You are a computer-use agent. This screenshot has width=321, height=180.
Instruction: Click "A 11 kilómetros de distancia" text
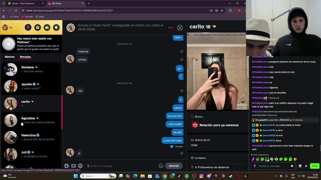212,167
